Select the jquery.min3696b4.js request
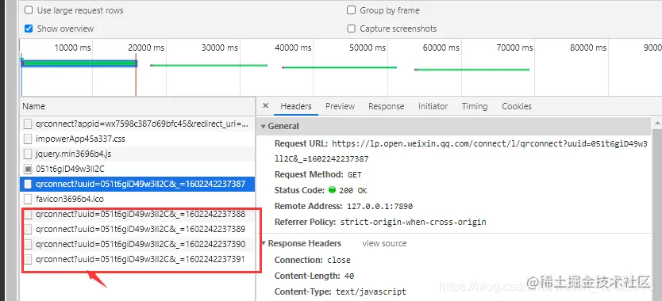Image resolution: width=662 pixels, height=301 pixels. pyautogui.click(x=137, y=154)
